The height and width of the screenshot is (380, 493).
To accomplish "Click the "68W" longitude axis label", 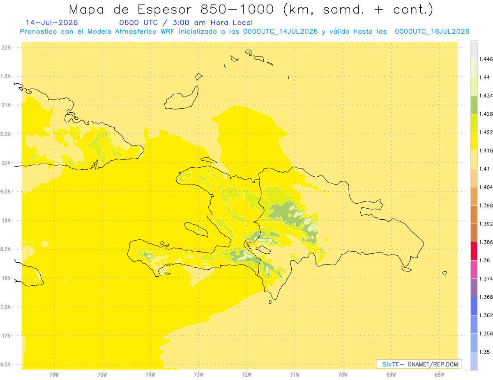I will (439, 375).
